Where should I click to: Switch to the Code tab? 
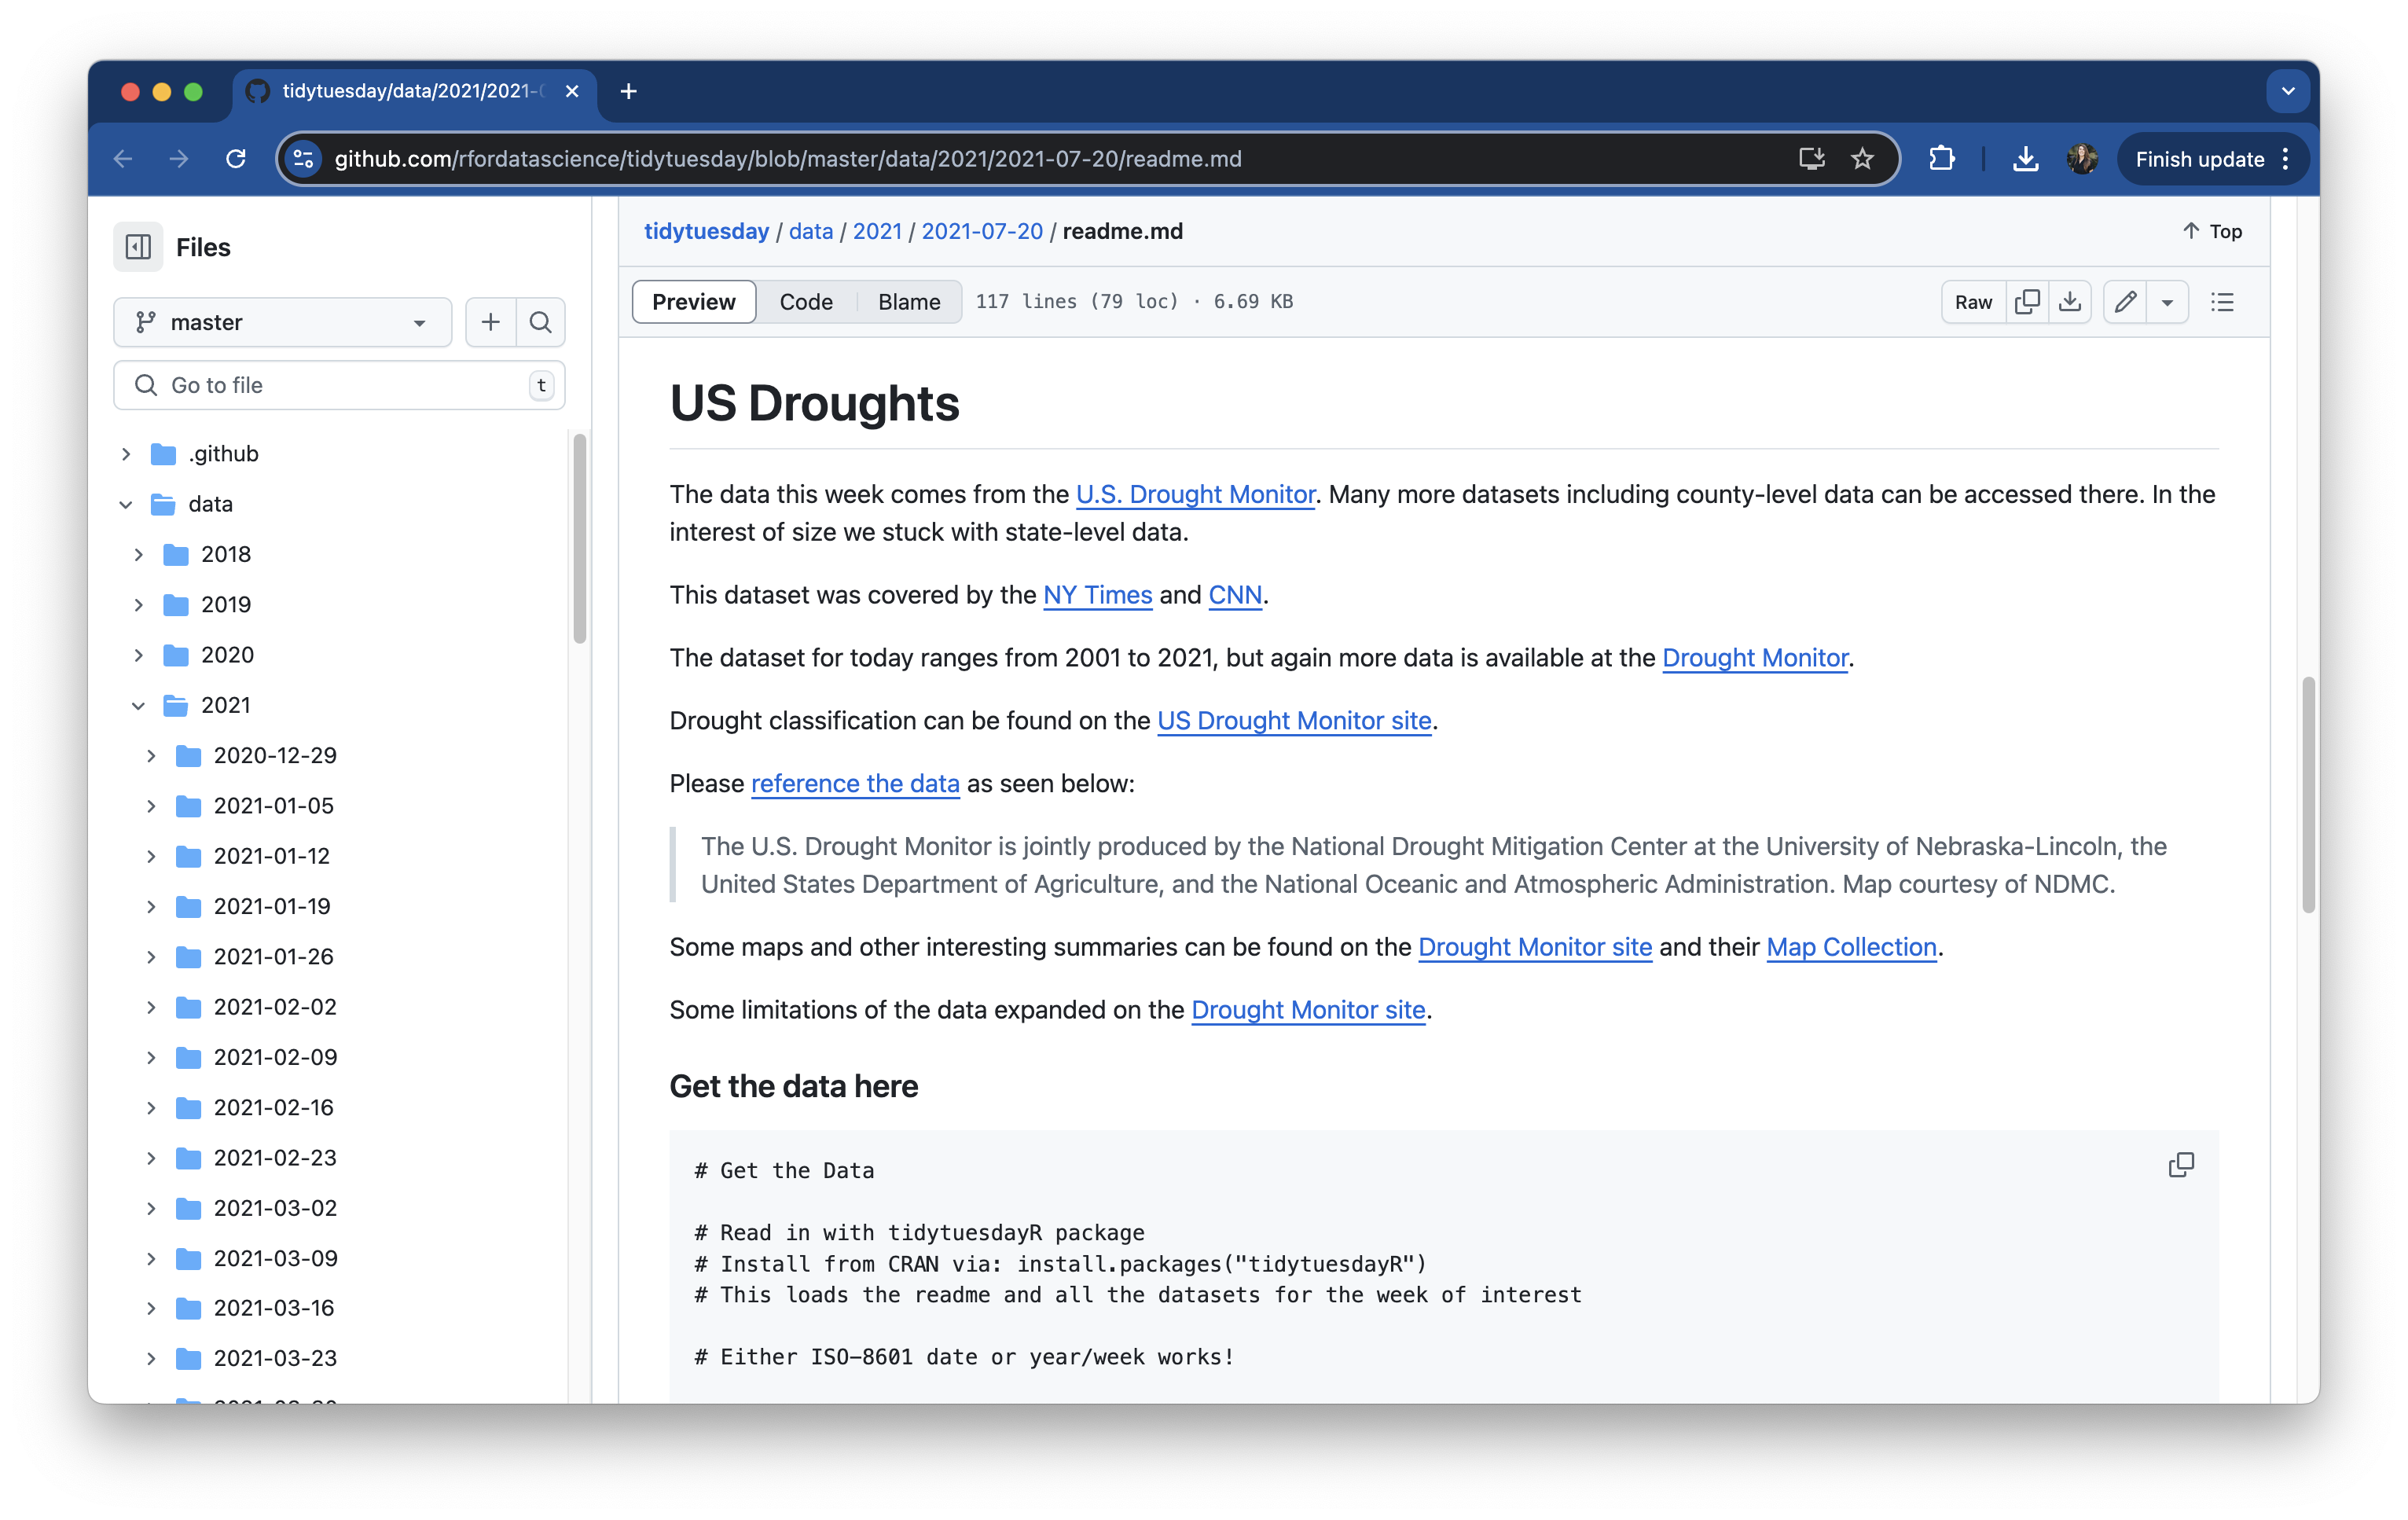[805, 302]
